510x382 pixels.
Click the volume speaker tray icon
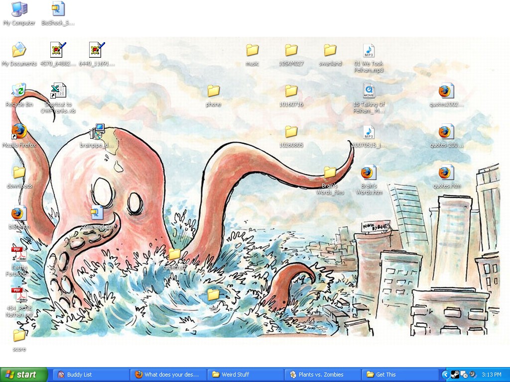point(473,375)
